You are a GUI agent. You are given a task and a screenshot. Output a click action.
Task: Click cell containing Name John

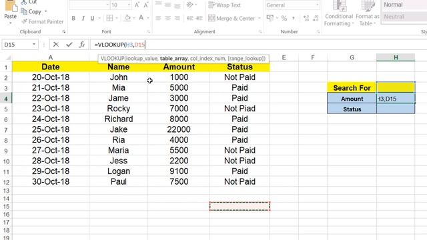tap(119, 77)
